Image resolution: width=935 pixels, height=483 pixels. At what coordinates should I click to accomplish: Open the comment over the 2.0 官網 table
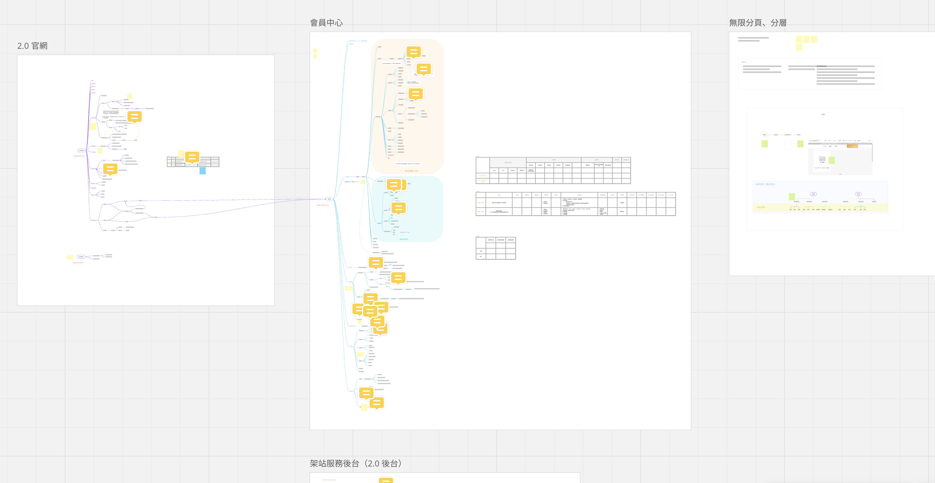192,157
